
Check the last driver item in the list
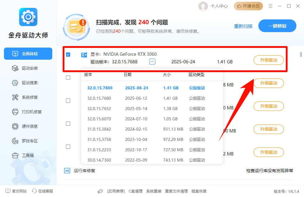coord(68,146)
